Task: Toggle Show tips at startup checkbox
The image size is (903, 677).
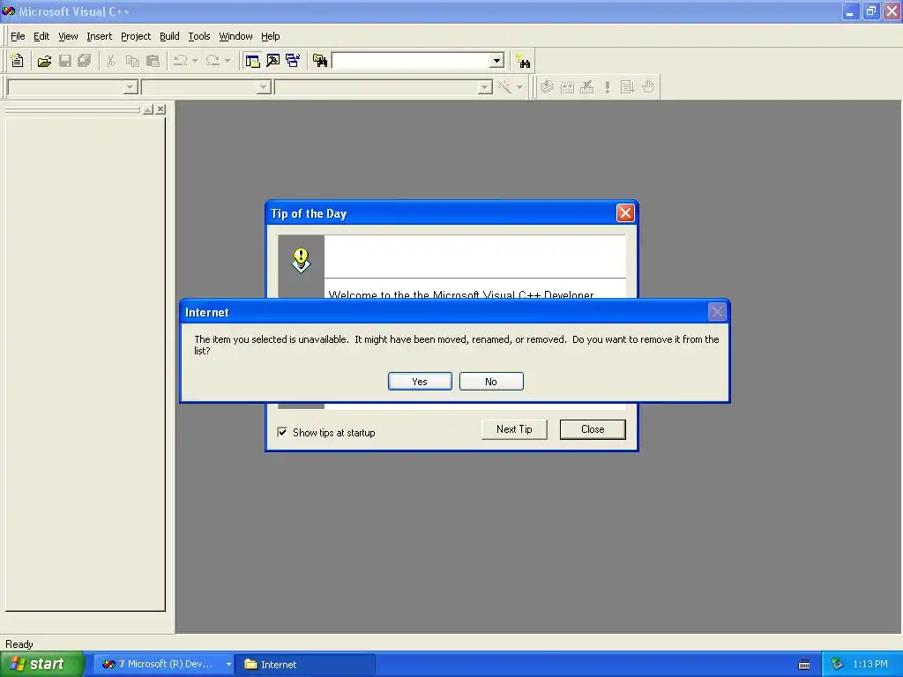Action: [282, 432]
